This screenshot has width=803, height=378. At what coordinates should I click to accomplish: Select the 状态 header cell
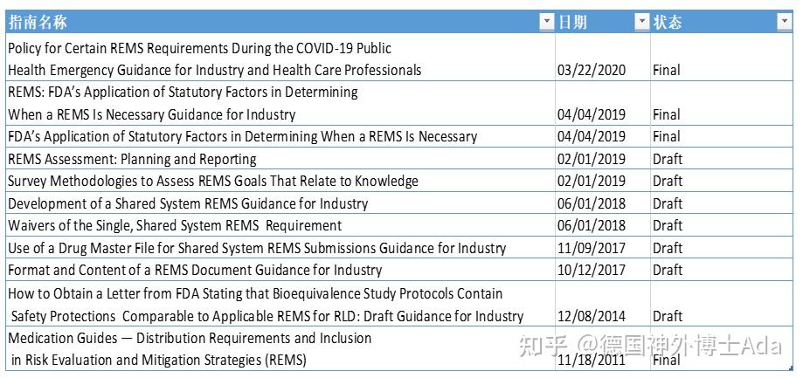point(712,22)
